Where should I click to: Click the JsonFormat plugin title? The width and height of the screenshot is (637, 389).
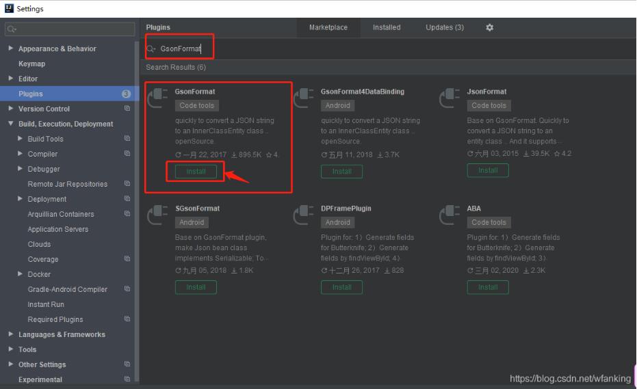pyautogui.click(x=486, y=92)
